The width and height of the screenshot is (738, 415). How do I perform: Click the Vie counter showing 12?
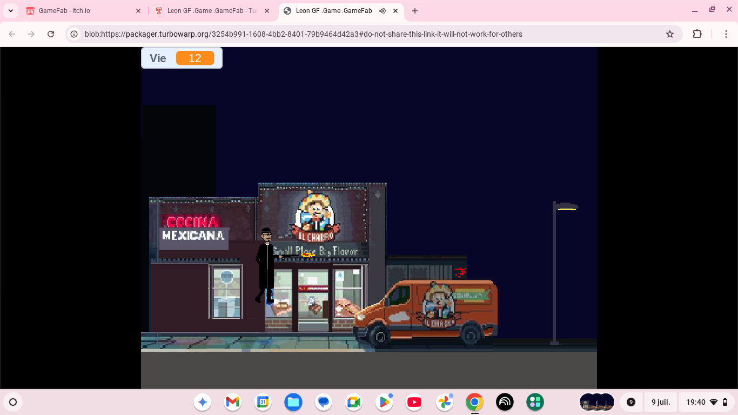point(182,58)
